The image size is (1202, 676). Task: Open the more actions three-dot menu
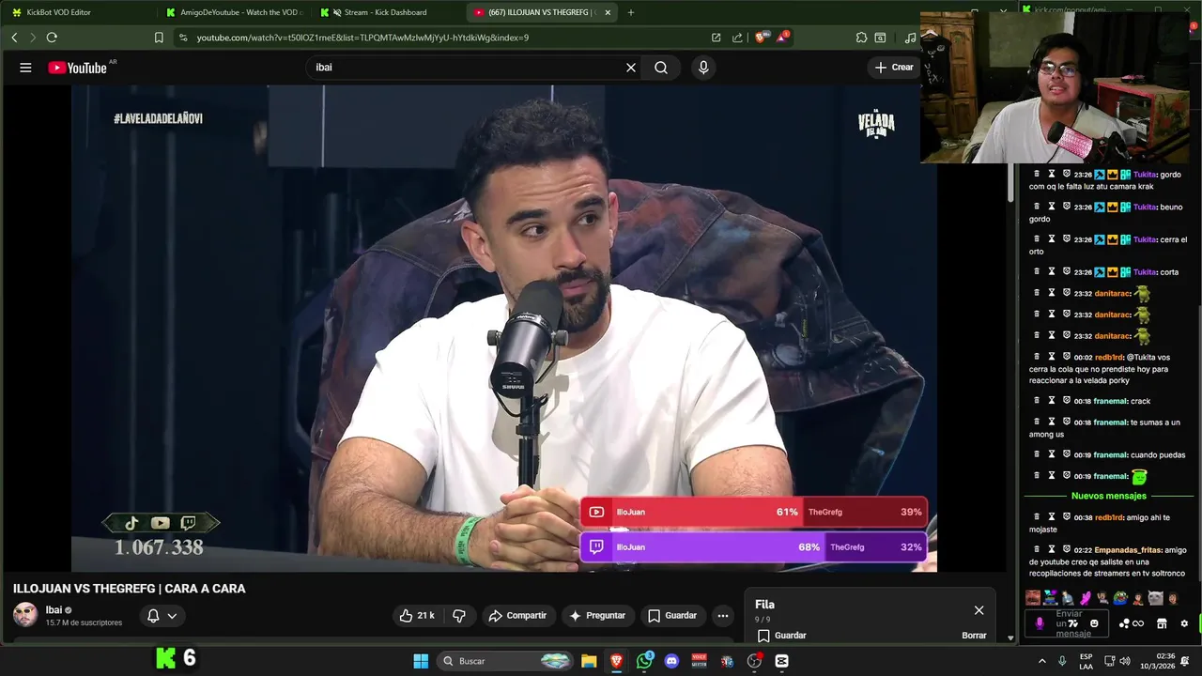722,616
